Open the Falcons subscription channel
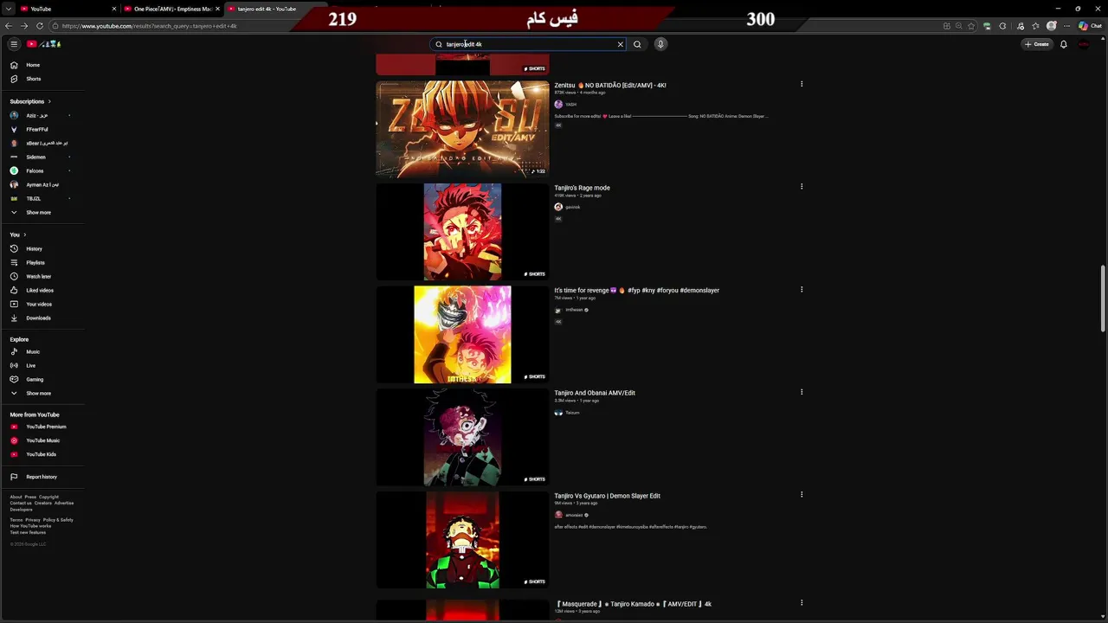1108x623 pixels. pyautogui.click(x=42, y=170)
